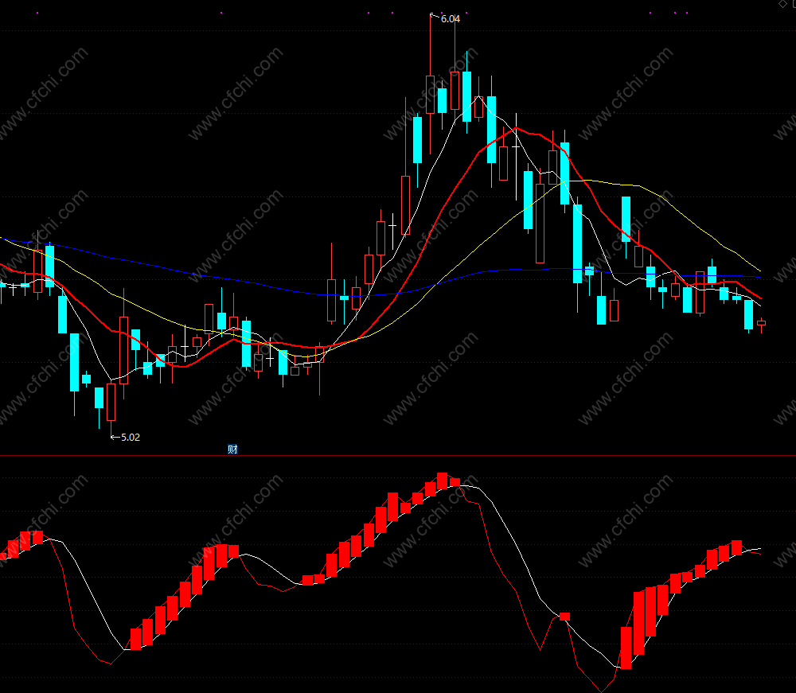
Task: Select the 6.04 high price label
Action: pos(451,19)
